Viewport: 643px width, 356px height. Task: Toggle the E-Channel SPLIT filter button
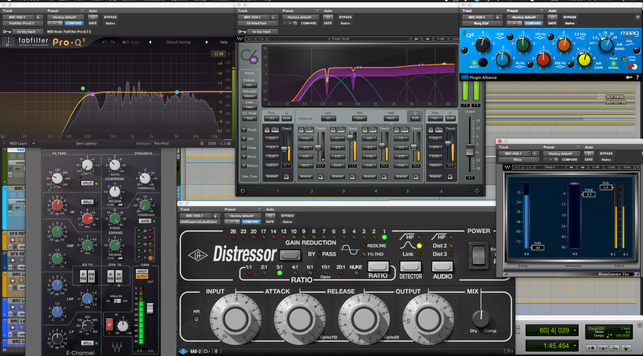[x=87, y=183]
